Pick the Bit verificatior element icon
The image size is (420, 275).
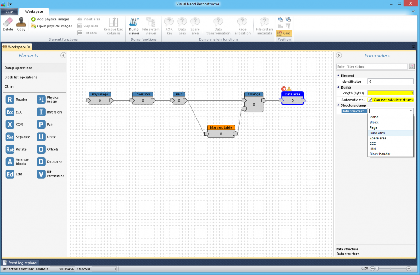(41, 174)
